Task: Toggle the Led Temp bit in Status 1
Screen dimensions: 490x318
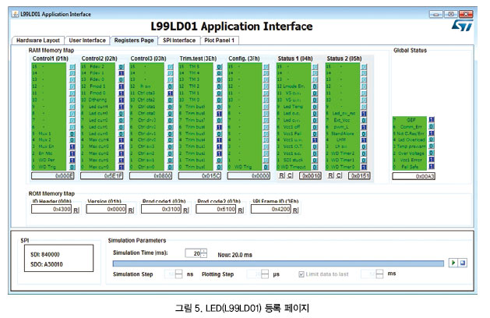Action: (315, 107)
